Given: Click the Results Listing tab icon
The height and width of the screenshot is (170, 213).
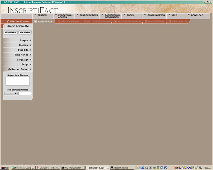Looking at the screenshot, I should 59,22.
